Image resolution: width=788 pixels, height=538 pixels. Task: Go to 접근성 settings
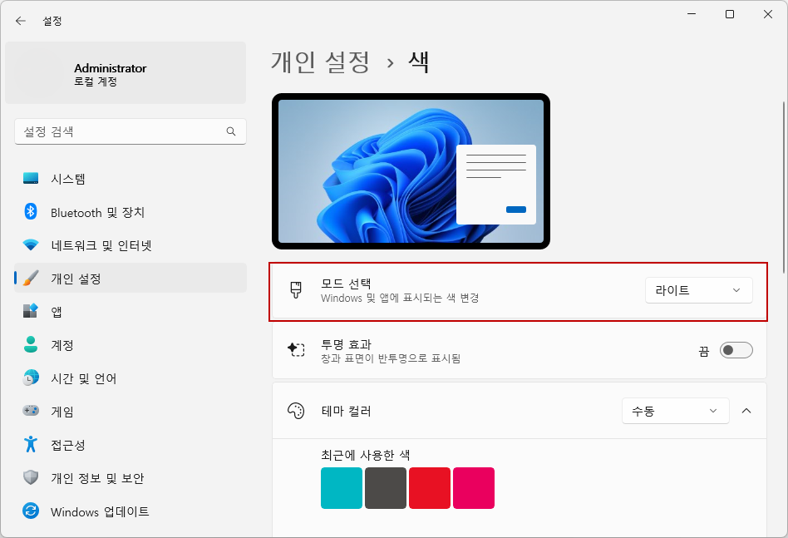(x=131, y=444)
